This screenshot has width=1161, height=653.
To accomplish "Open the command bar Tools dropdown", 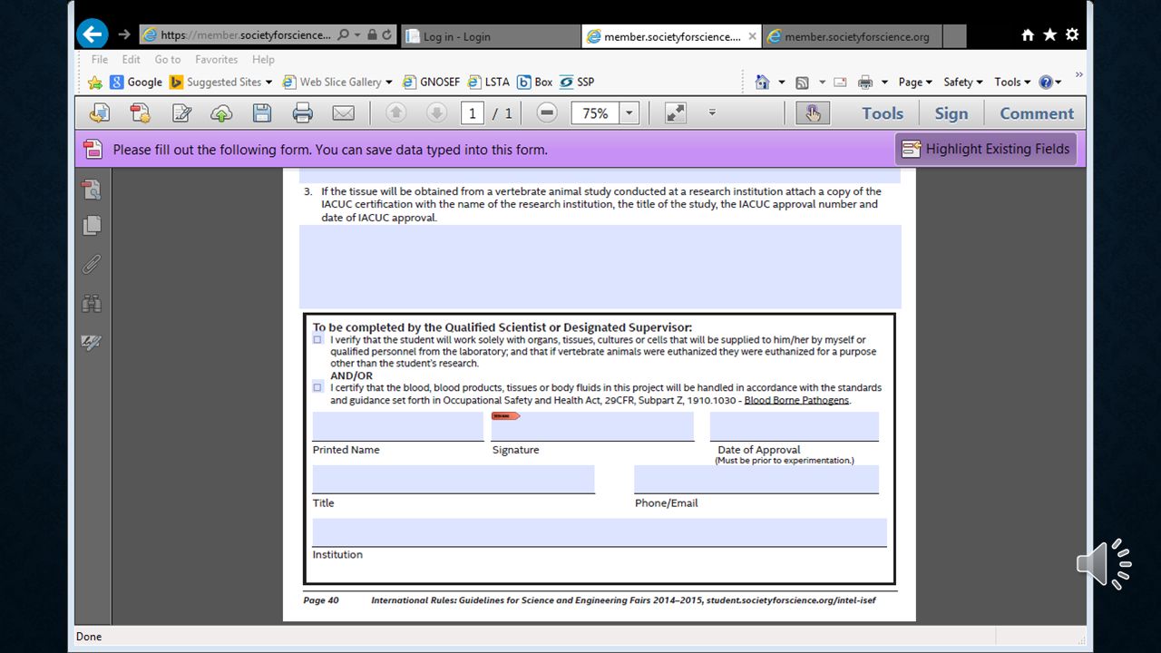I will click(x=1012, y=82).
